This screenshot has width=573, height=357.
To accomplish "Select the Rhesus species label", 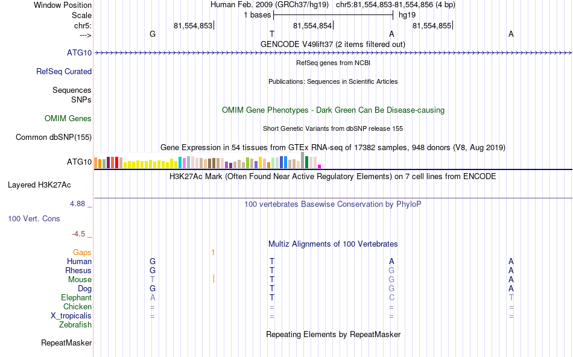I will (x=78, y=270).
